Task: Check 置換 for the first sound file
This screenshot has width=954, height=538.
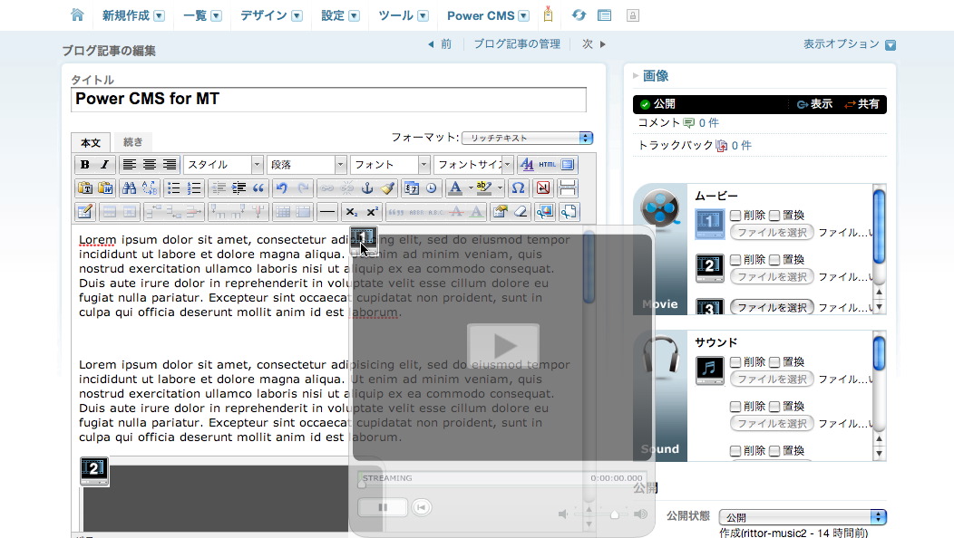Action: pos(774,361)
